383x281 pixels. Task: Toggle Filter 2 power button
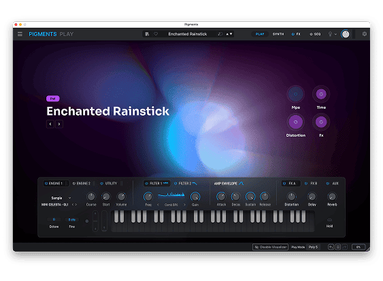click(176, 183)
